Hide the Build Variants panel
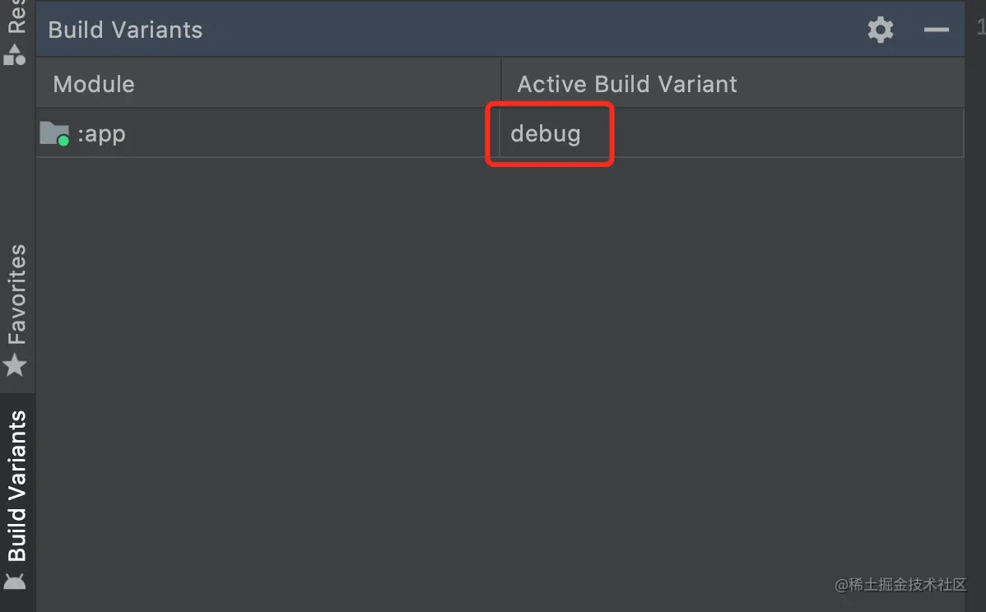986x612 pixels. coord(937,30)
